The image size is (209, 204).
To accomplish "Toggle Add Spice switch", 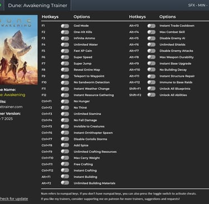I will [65, 145].
